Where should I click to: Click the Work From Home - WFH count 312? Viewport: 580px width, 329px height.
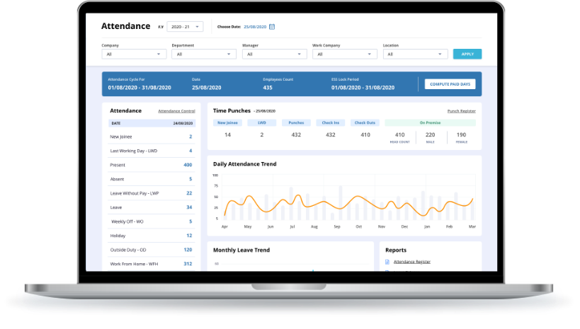[x=188, y=264]
